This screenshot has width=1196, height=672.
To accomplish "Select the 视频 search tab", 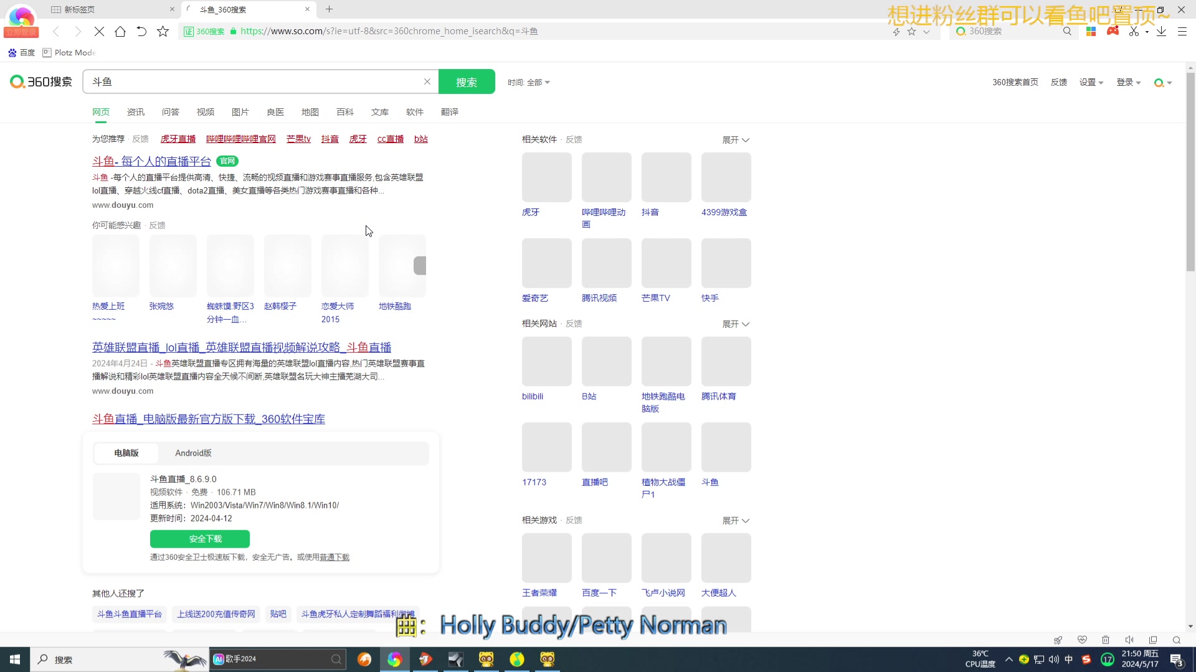I will (206, 112).
